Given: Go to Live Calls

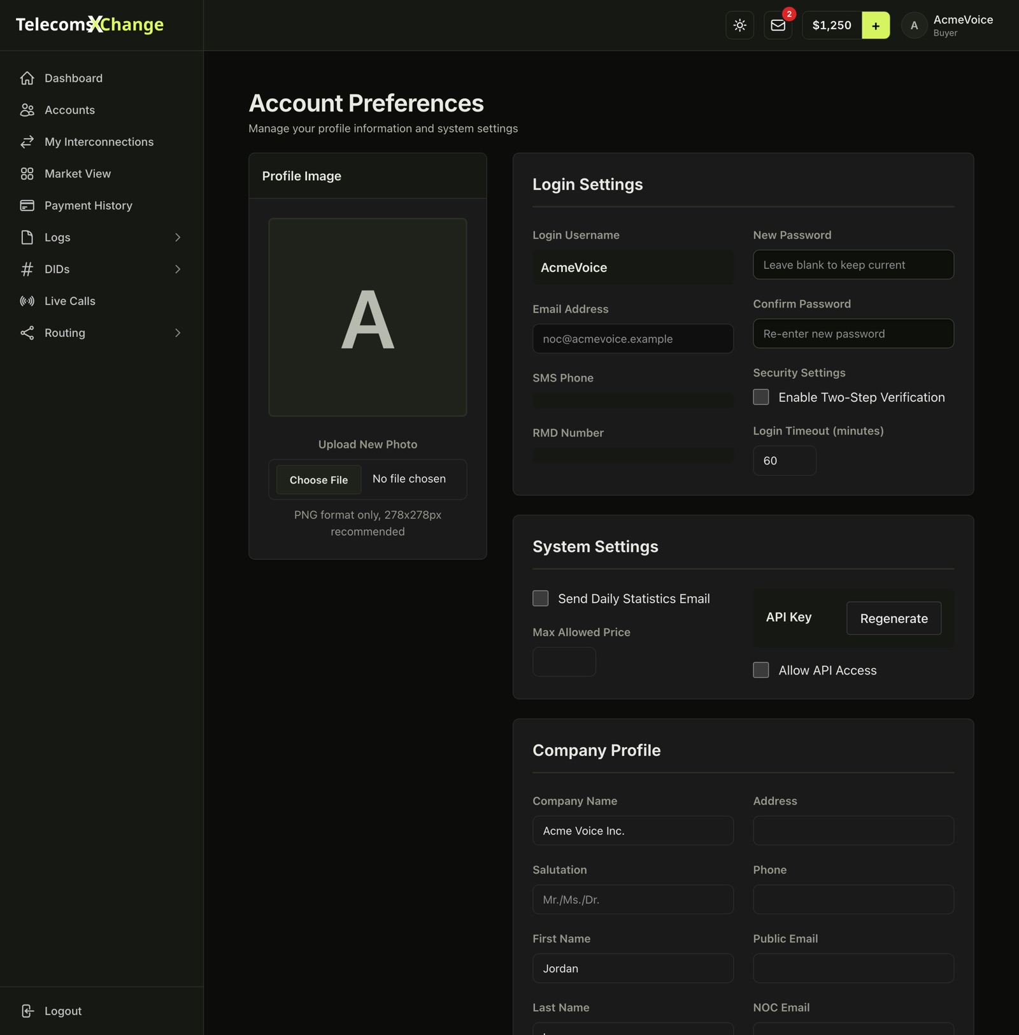Looking at the screenshot, I should click(x=102, y=301).
